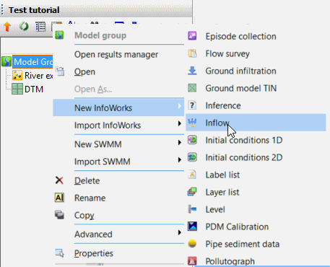Click the Episode collection purple icon

[x=192, y=36]
